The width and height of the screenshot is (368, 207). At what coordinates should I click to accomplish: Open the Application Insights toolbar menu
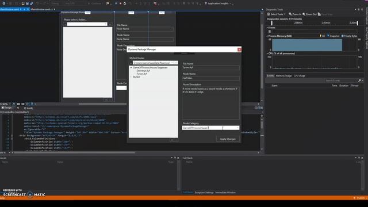coord(218,3)
